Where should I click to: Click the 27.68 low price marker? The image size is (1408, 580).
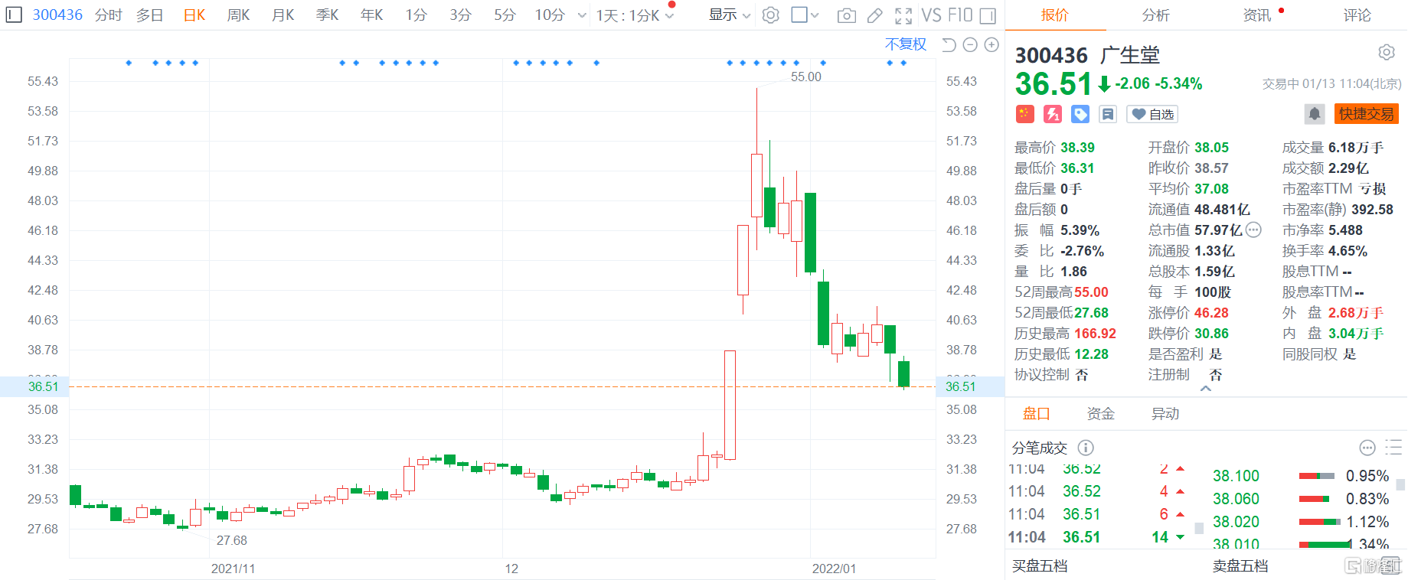pyautogui.click(x=231, y=540)
